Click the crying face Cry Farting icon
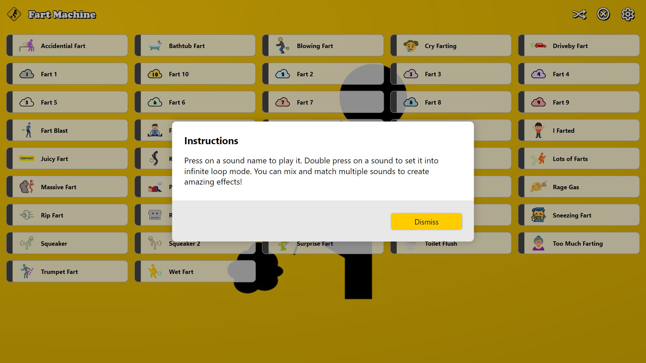This screenshot has width=646, height=363. point(411,46)
